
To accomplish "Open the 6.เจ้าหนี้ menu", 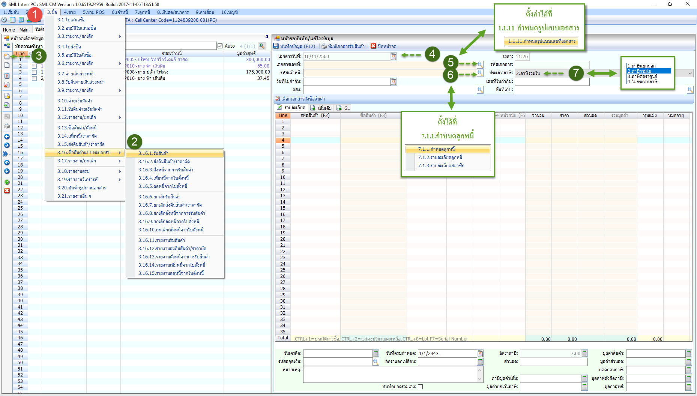I will (x=120, y=12).
